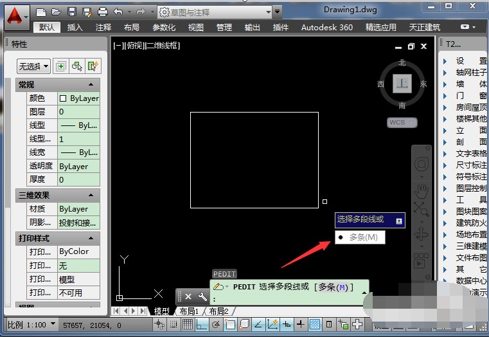Click the Undo arrow icon

[x=118, y=12]
